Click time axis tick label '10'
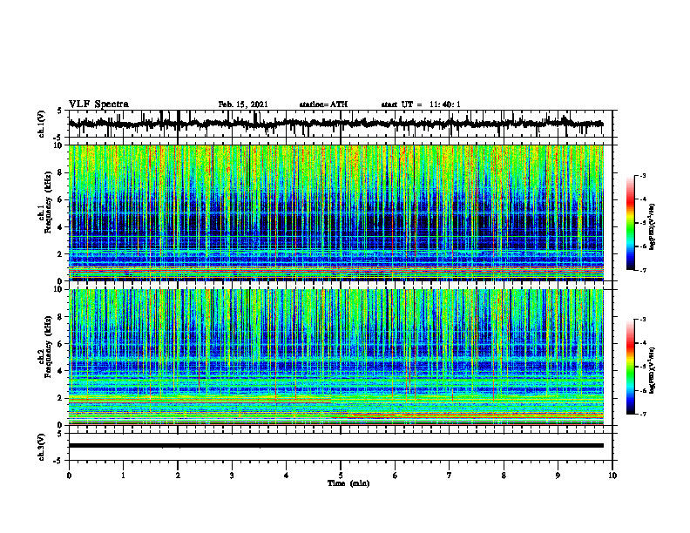The image size is (690, 533). [612, 476]
